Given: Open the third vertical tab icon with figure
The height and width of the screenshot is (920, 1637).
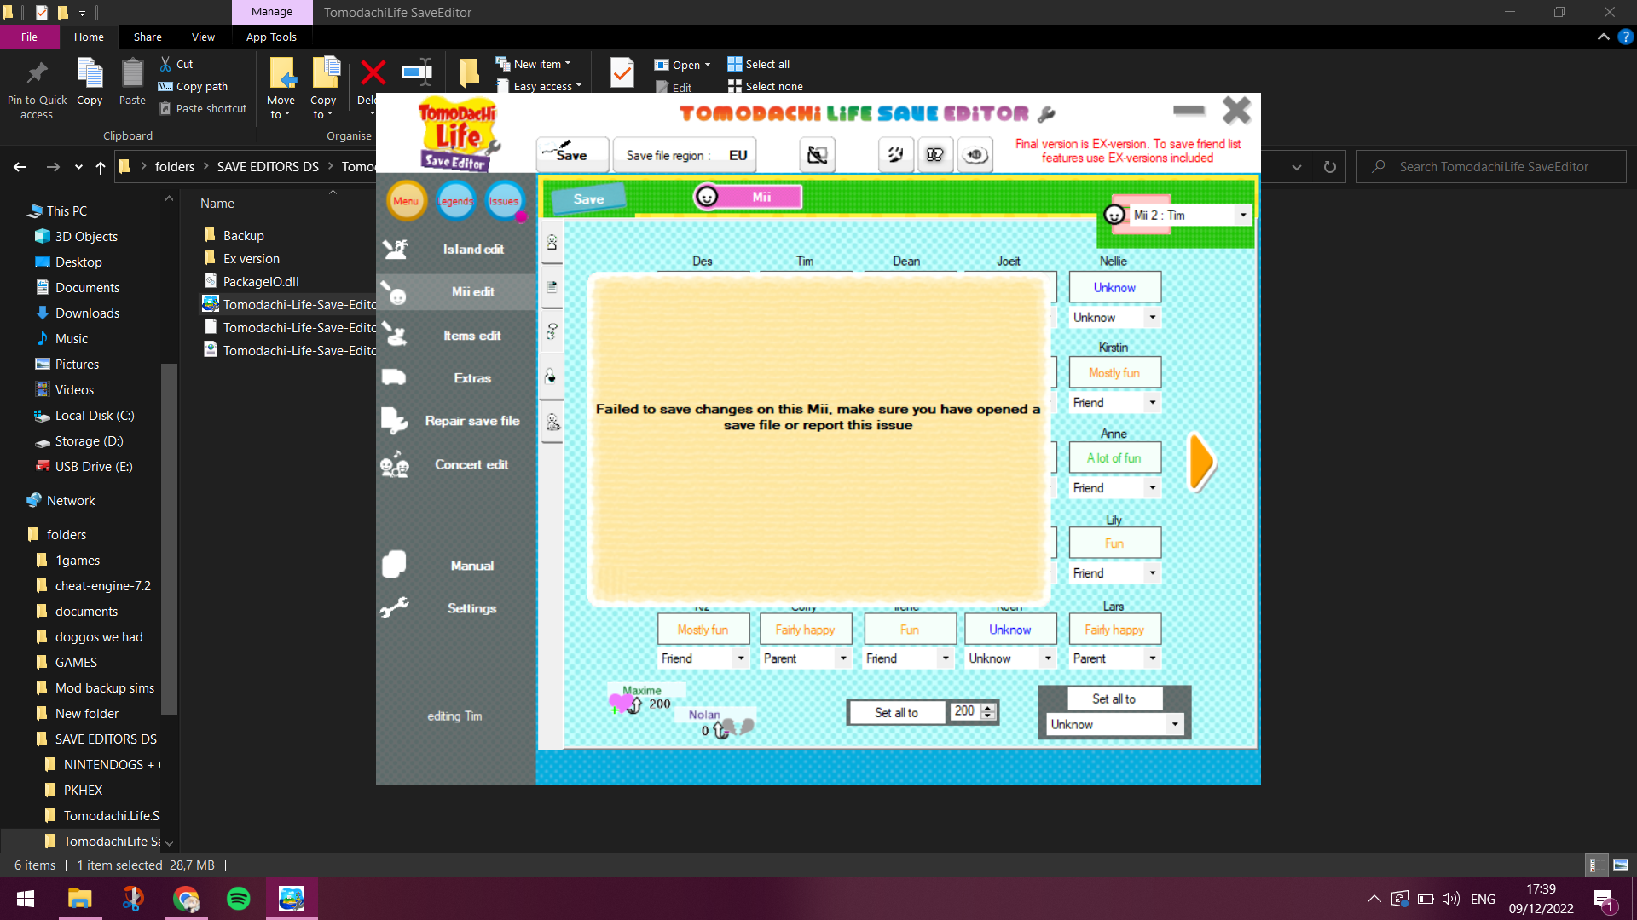Looking at the screenshot, I should [x=552, y=331].
